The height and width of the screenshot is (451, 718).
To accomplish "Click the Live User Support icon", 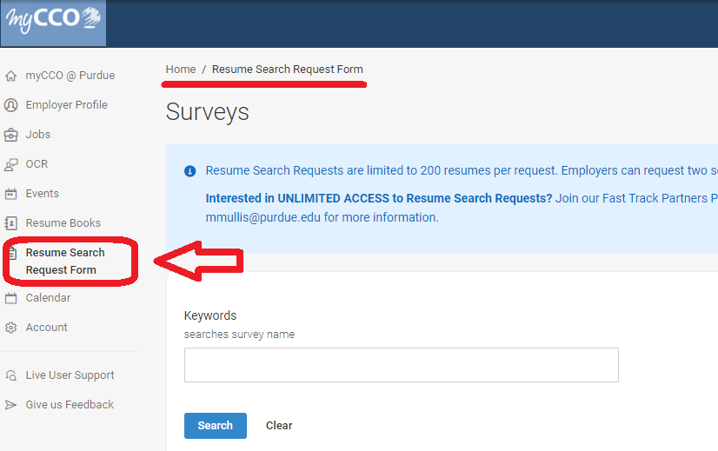I will tap(11, 375).
